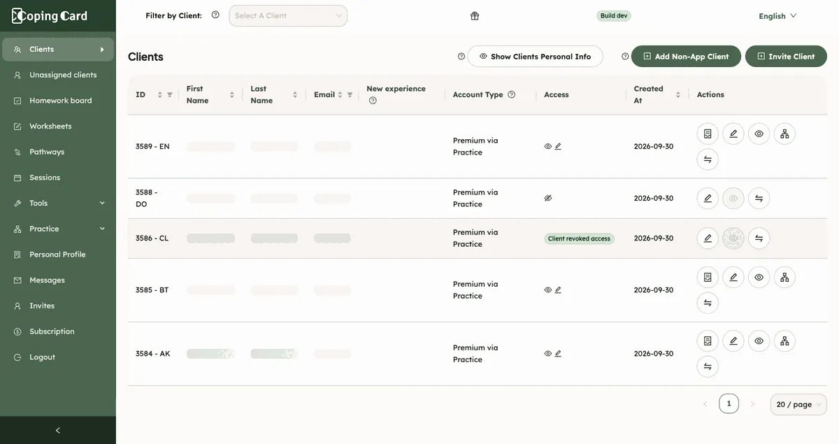Viewport: 839px width, 444px height.
Task: Open filter on Email column
Action: coord(350,95)
